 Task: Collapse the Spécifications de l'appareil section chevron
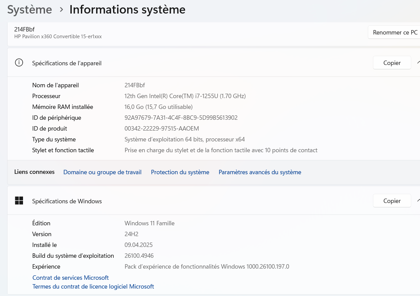pos(418,63)
